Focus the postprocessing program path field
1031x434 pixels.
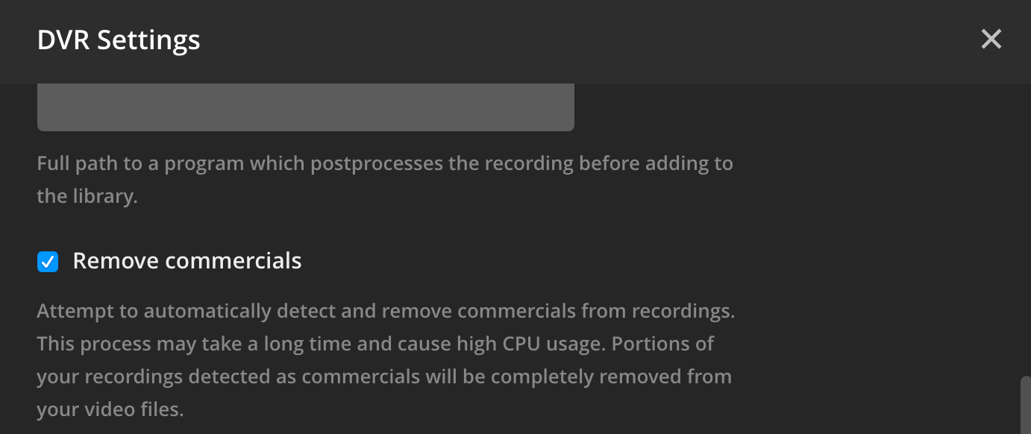(x=305, y=107)
